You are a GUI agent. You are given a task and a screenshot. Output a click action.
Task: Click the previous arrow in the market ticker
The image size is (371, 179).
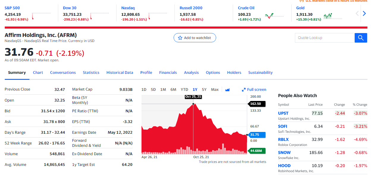click(358, 13)
